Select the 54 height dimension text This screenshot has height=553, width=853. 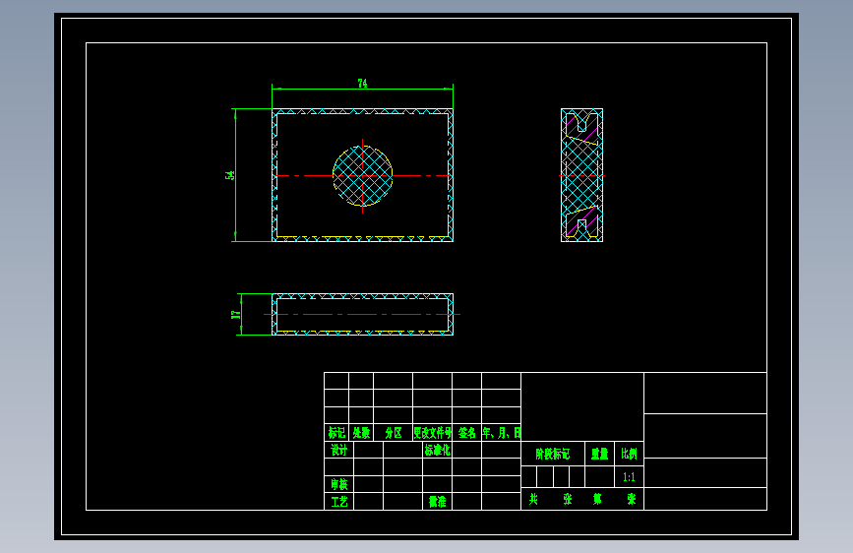(229, 175)
